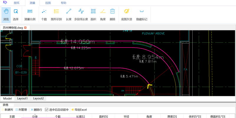Click 删除行 to delete row

[x=36, y=110]
